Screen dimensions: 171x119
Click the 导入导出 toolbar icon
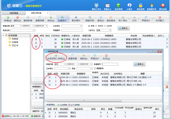pyautogui.click(x=123, y=19)
